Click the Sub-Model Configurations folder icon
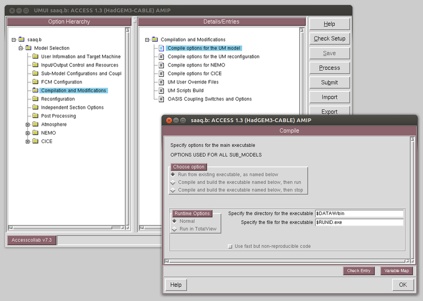Screen dimensions: 423x301 click(35, 73)
